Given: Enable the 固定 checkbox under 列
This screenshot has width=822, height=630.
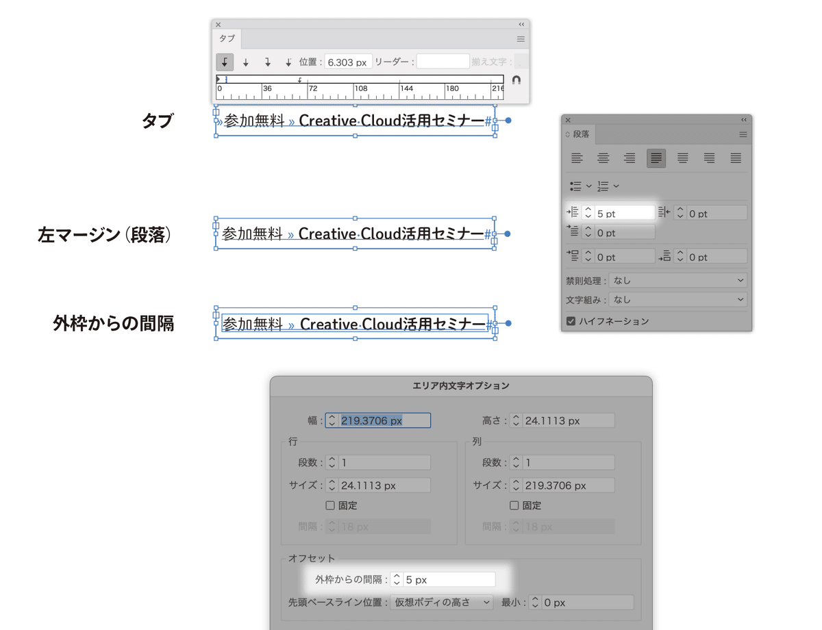Looking at the screenshot, I should coord(514,505).
